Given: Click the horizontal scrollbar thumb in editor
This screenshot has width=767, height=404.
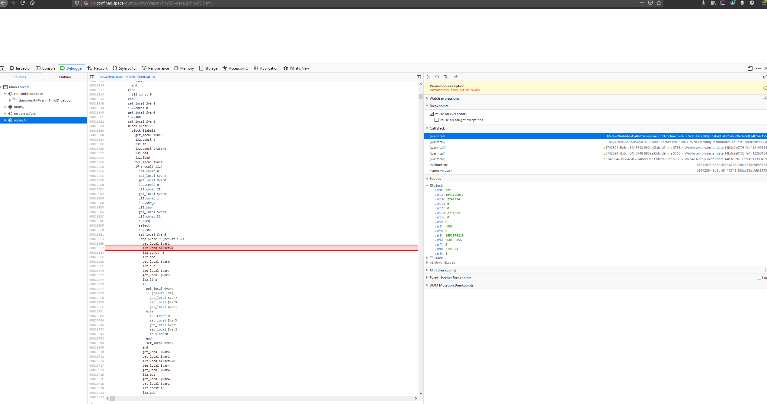Looking at the screenshot, I should [113, 399].
